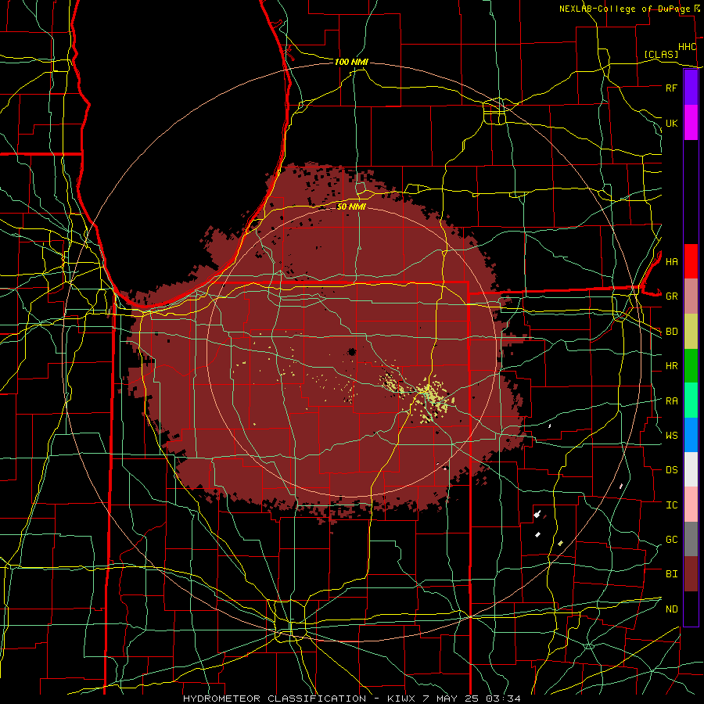Click the white DS legend swatch
Image resolution: width=704 pixels, height=704 pixels.
[691, 469]
